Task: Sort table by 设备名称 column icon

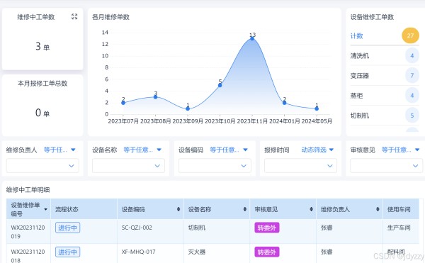Action: (x=245, y=209)
